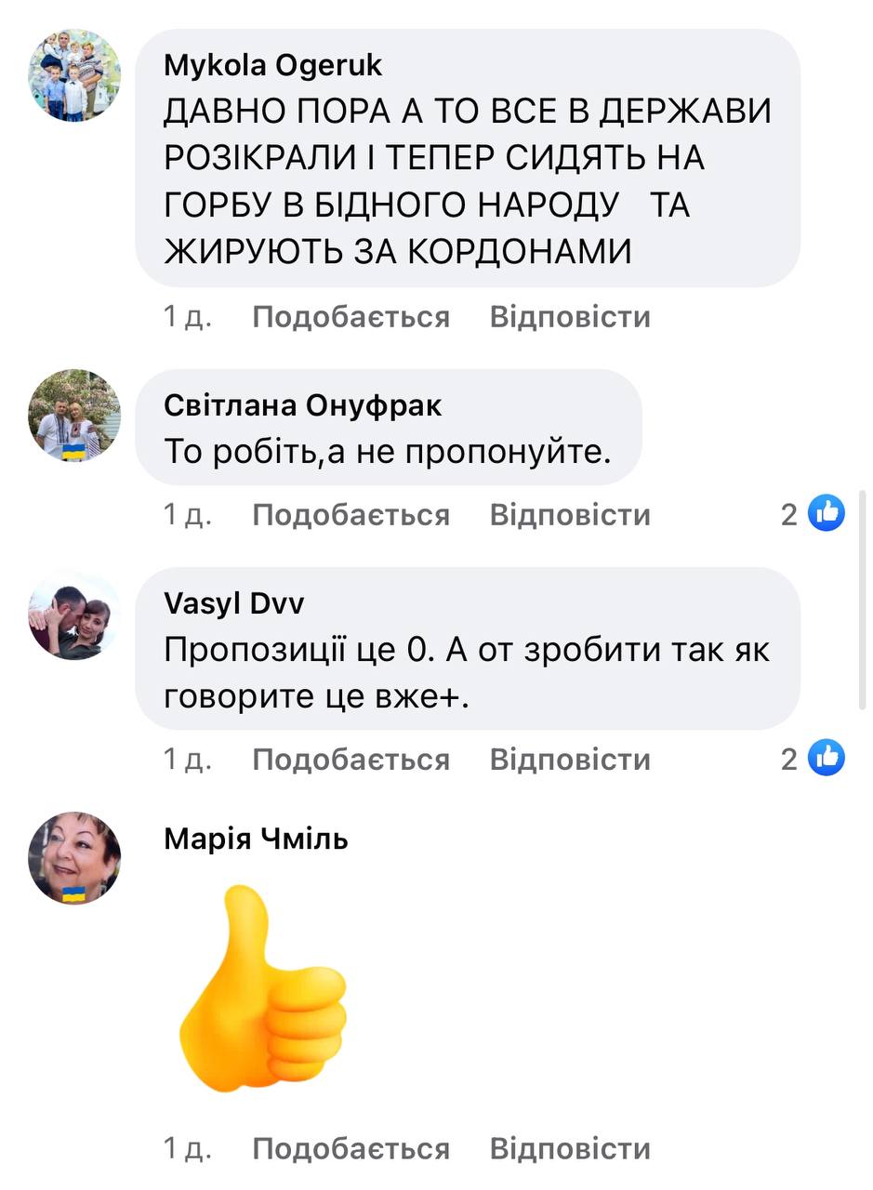
Task: Reply to Світлана Онуфрак via Відповісти
Action: [570, 514]
